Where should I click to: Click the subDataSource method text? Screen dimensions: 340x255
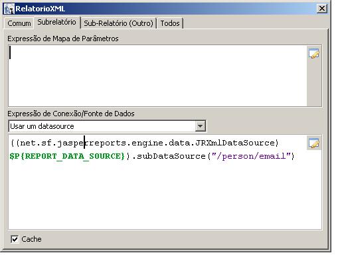pyautogui.click(x=171, y=156)
